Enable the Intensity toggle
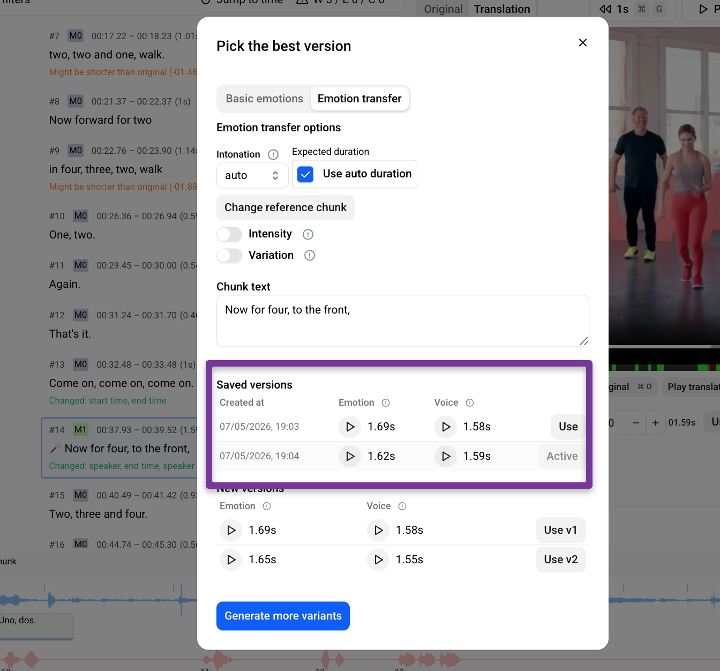 (x=229, y=234)
